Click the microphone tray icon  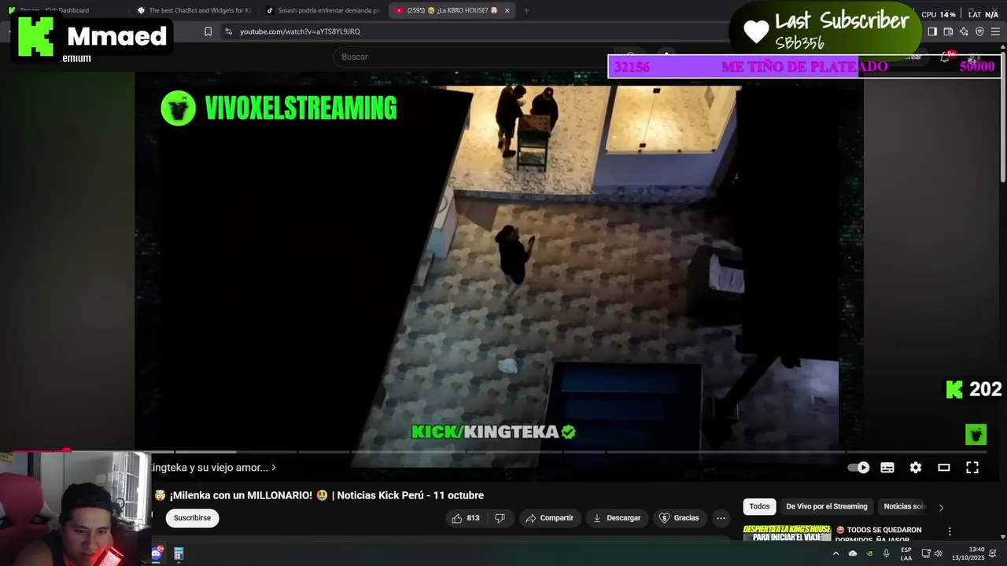[886, 553]
